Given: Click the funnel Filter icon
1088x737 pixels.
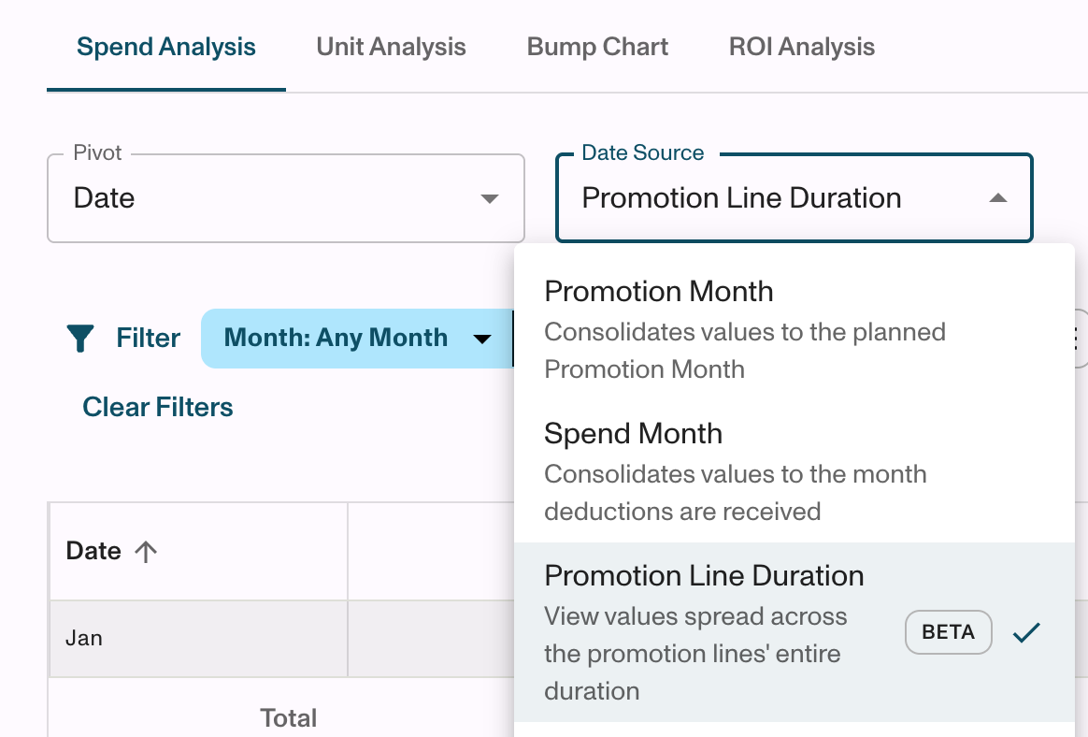Looking at the screenshot, I should (x=81, y=339).
